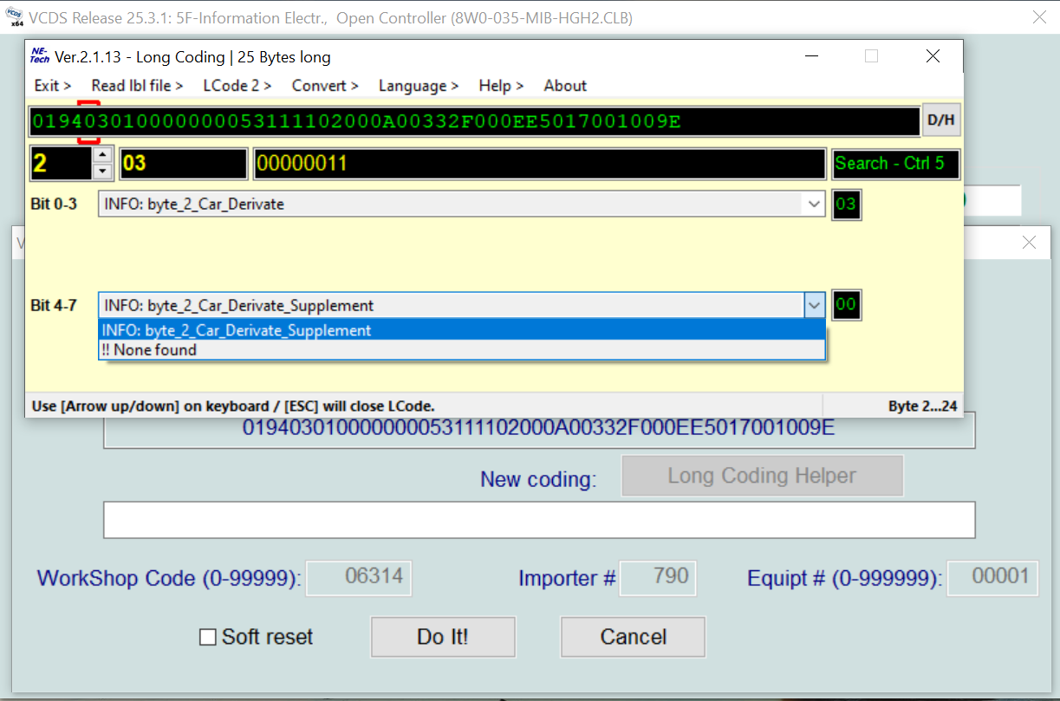This screenshot has height=701, width=1060.
Task: Click the 'Bit 0-3' label
Action: coord(54,204)
